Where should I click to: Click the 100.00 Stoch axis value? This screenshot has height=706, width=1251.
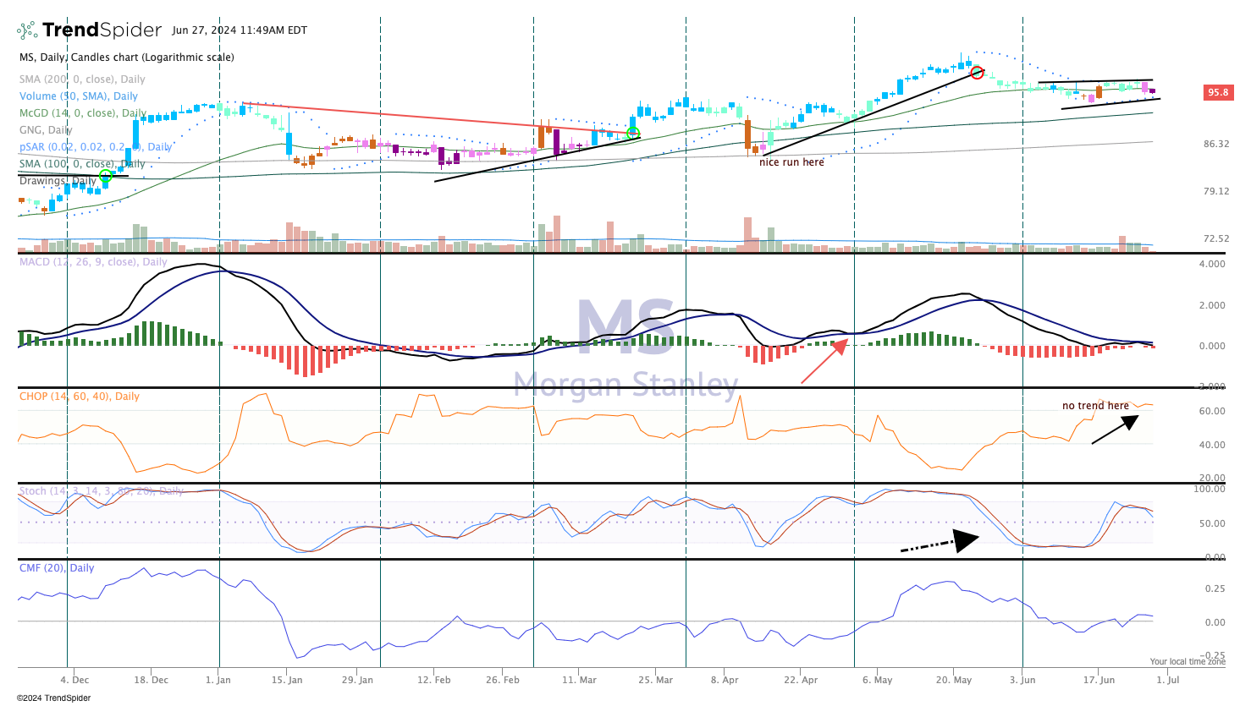coord(1210,489)
